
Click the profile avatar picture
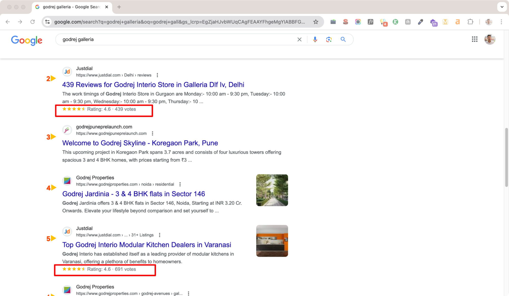490,39
